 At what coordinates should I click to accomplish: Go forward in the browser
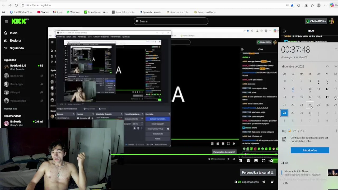point(10,5)
